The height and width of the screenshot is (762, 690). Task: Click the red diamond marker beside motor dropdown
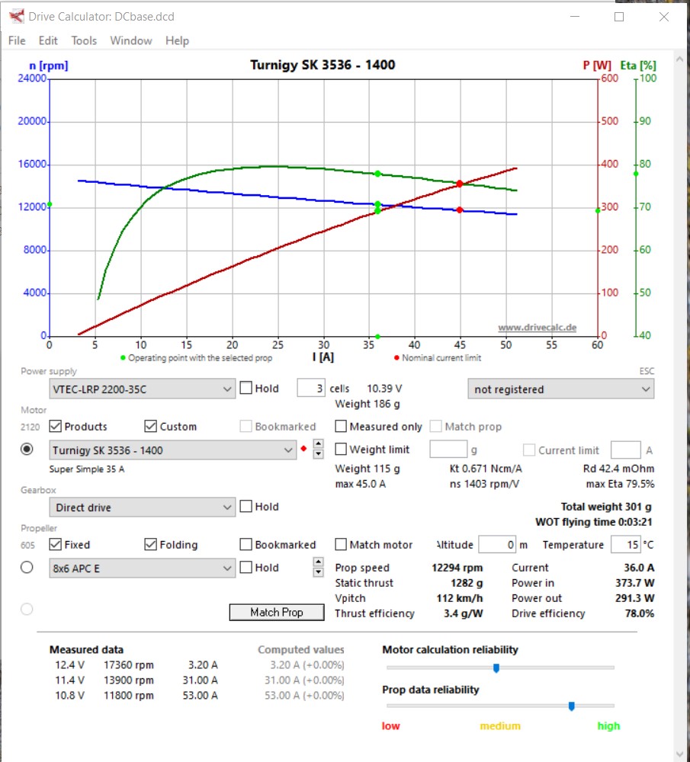[x=303, y=450]
